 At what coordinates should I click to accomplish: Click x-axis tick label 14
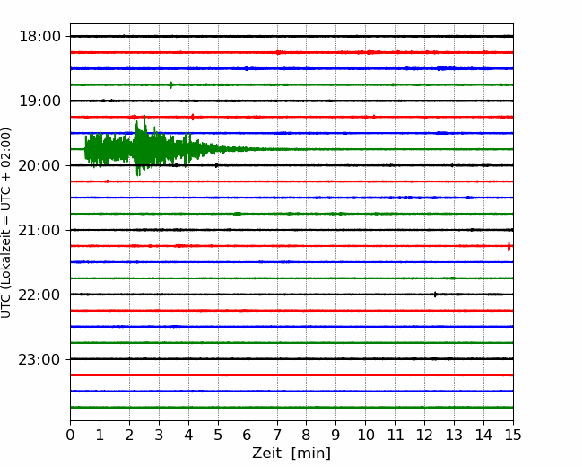point(483,435)
